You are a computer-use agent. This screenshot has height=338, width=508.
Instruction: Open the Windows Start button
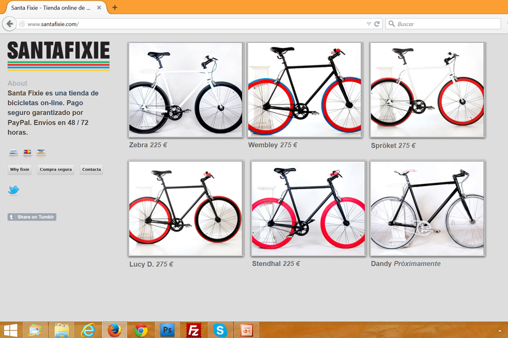click(x=10, y=330)
